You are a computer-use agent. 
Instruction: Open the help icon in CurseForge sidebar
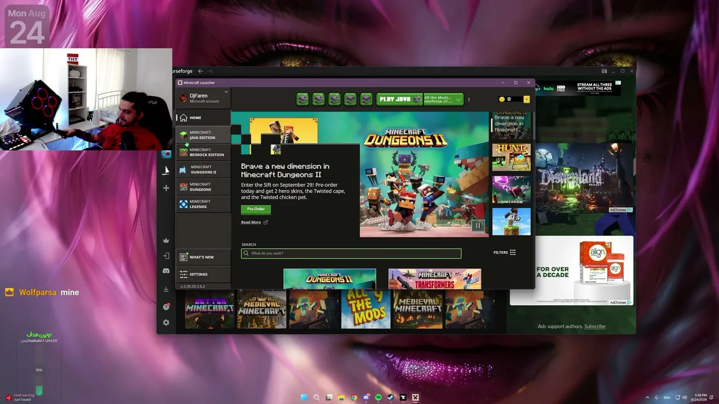coord(166,307)
